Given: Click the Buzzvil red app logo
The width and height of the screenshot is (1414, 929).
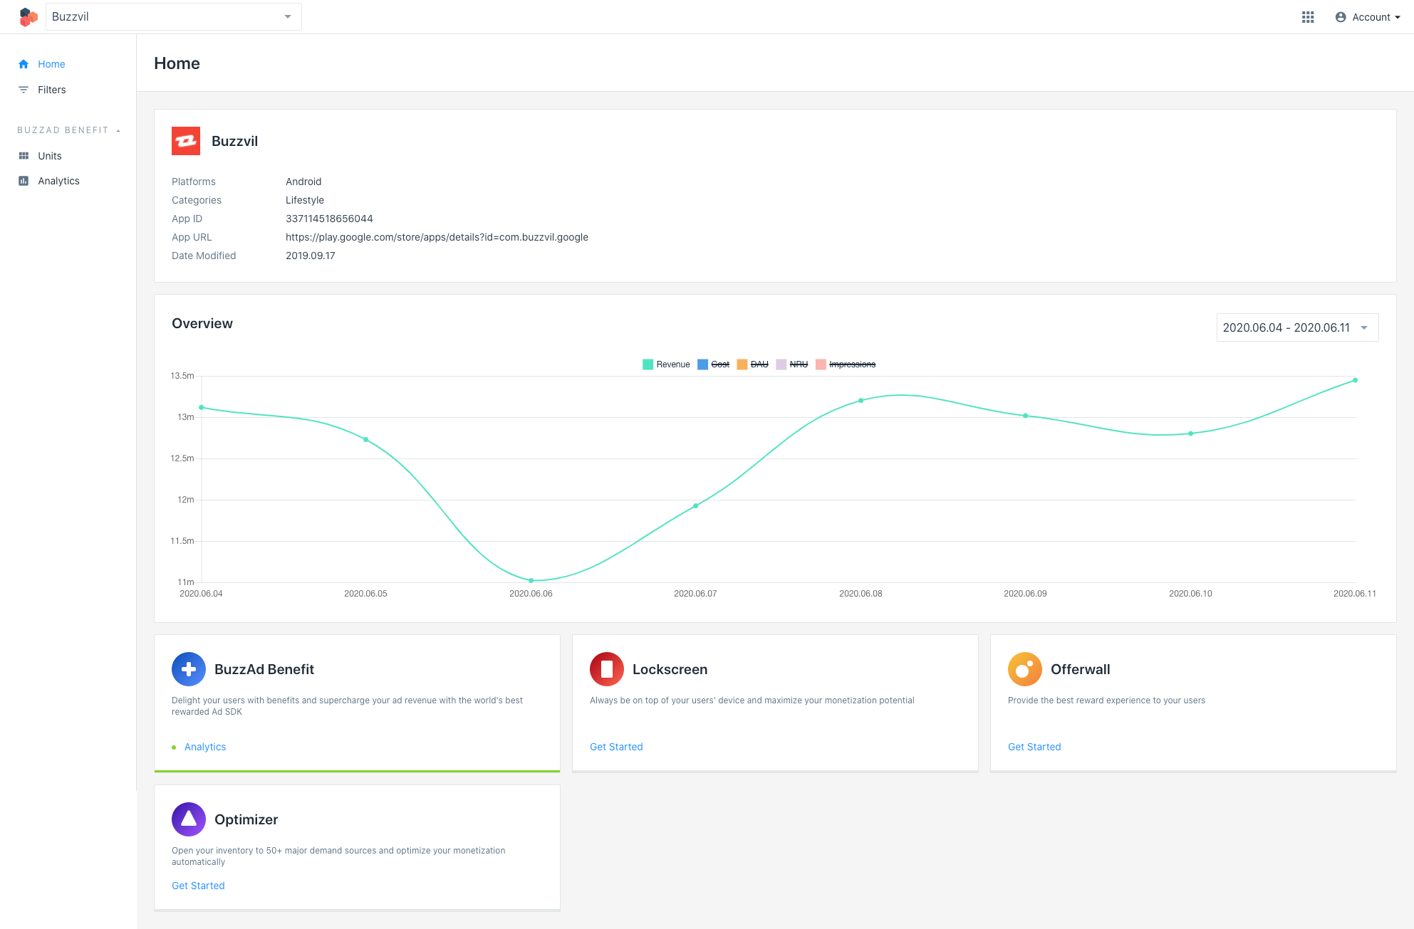Looking at the screenshot, I should click(x=186, y=141).
